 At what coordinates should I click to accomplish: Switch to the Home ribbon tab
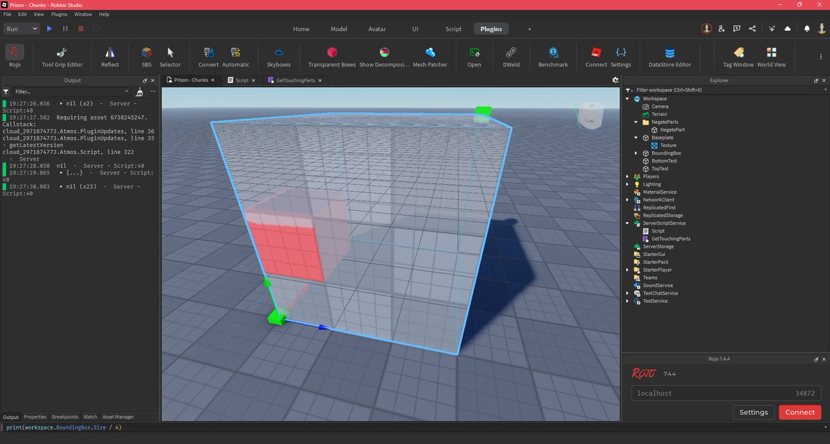click(301, 29)
